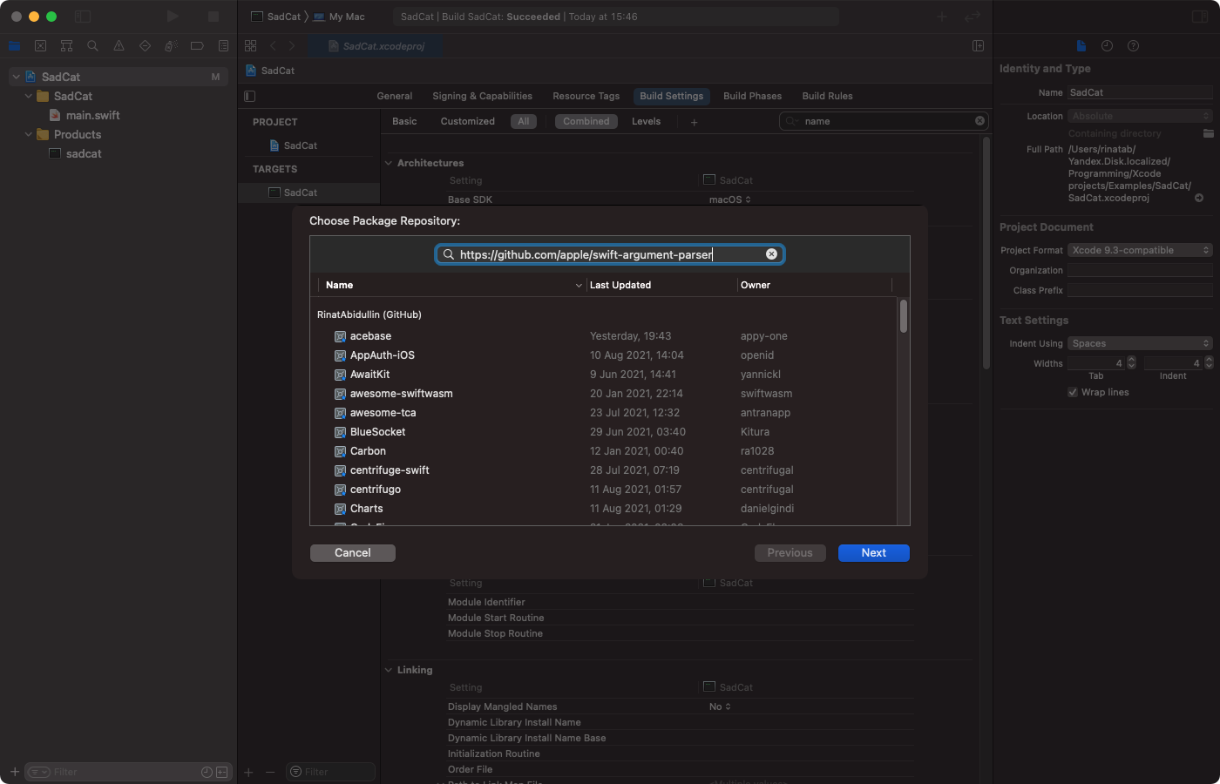
Task: Open the Build Phases tab
Action: [752, 96]
